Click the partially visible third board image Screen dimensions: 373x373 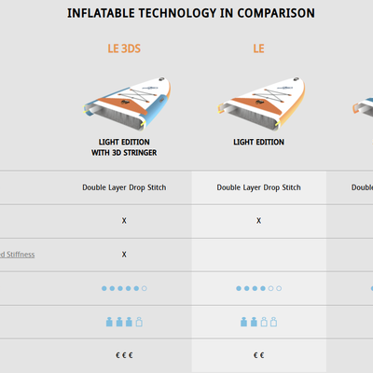coord(363,107)
